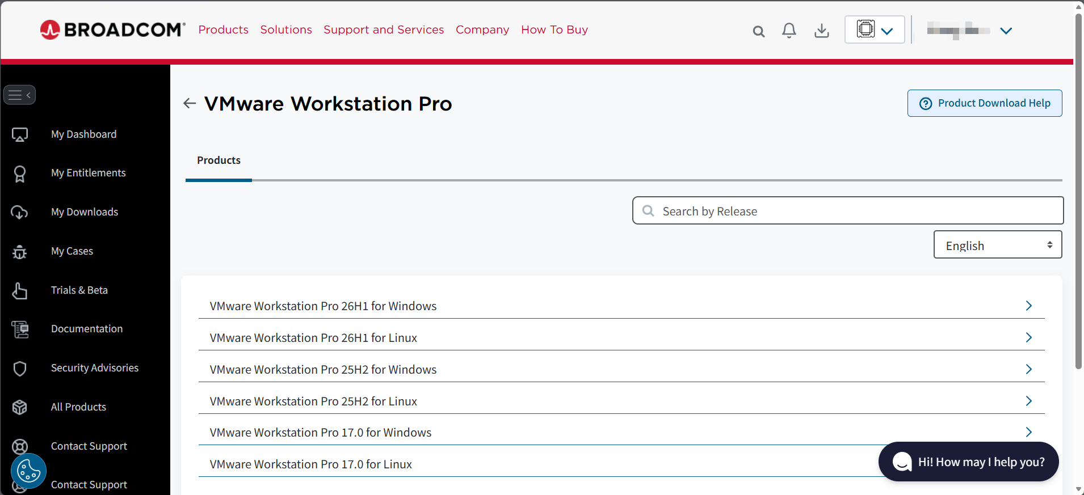Click the My Entitlements ribbon icon
The width and height of the screenshot is (1084, 495).
click(20, 174)
